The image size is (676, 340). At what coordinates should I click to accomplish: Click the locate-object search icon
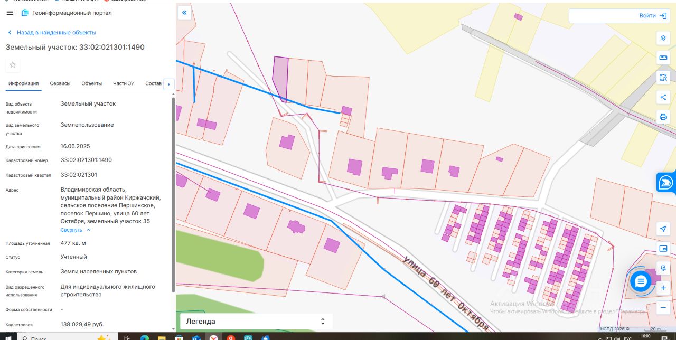click(663, 268)
